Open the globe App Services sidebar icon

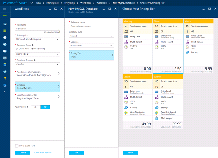[5, 44]
